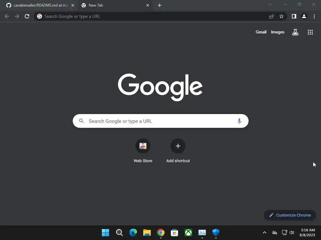Viewport: 321px width, 240px height.
Task: Click the Google search box
Action: click(160, 121)
